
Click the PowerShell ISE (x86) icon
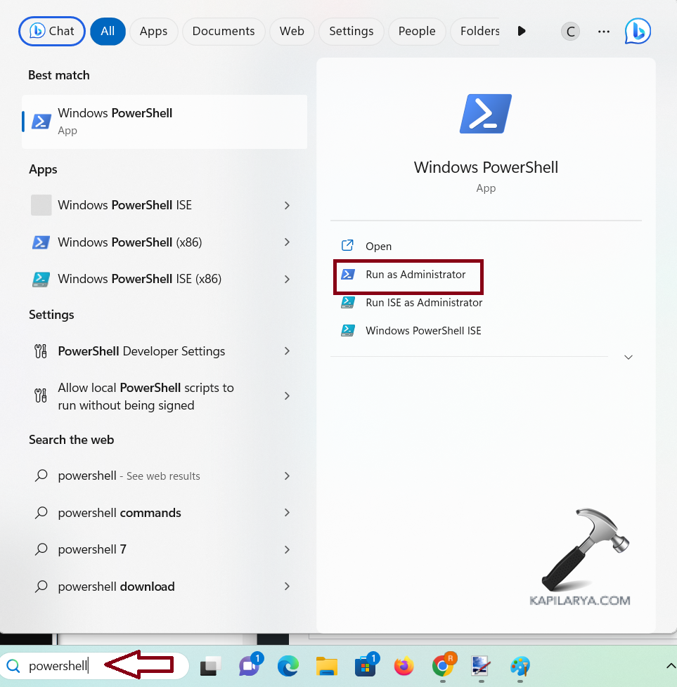[41, 279]
